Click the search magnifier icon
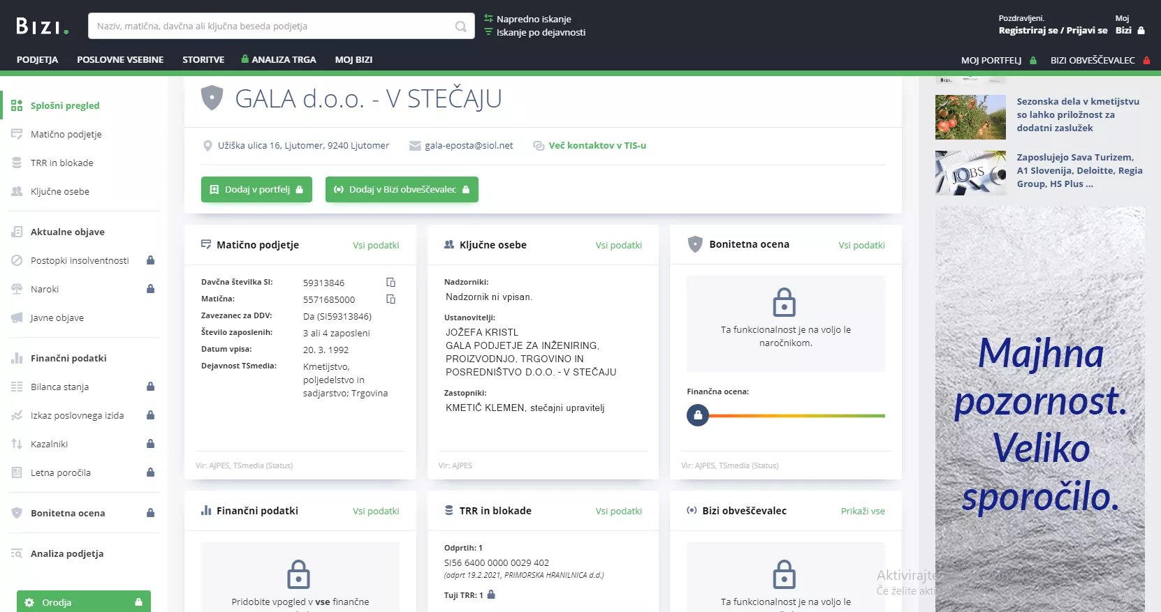1161x612 pixels. [x=460, y=27]
